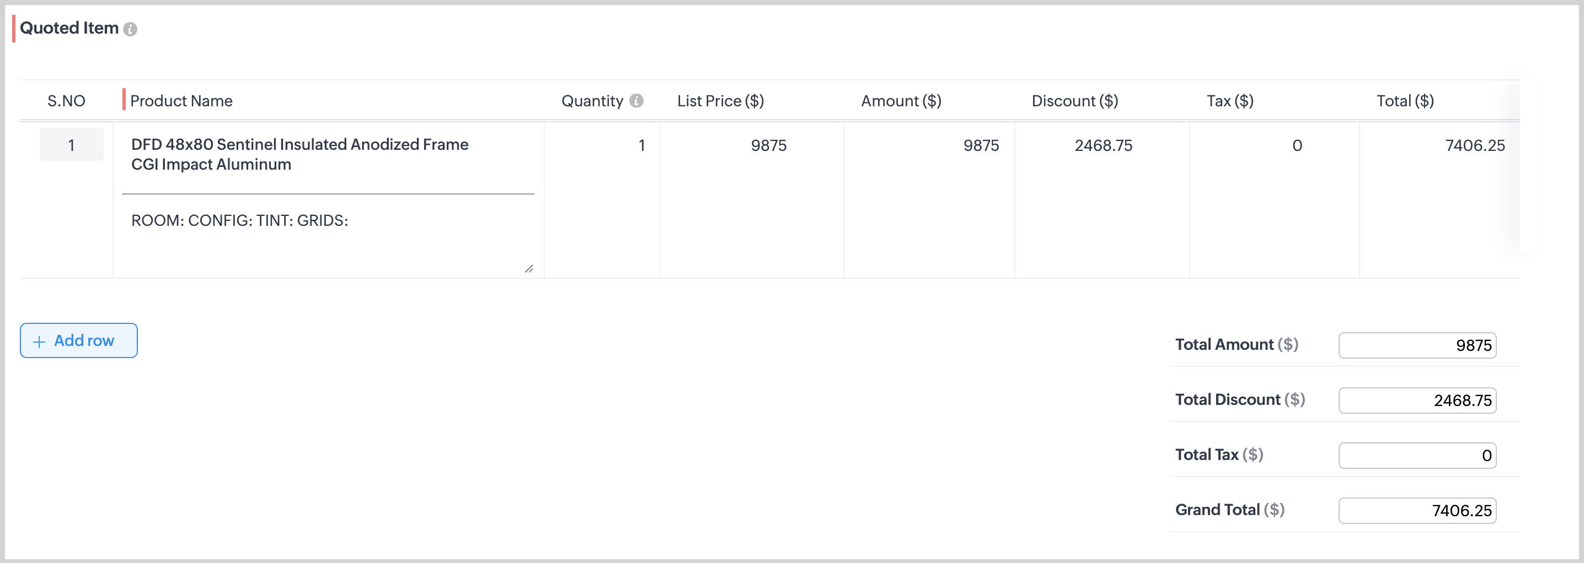Select the serial number 1 cell

click(71, 145)
